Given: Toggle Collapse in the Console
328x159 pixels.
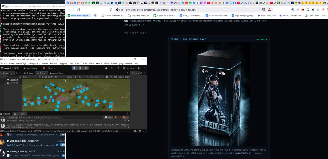Looking at the screenshot, I should click(13, 117).
